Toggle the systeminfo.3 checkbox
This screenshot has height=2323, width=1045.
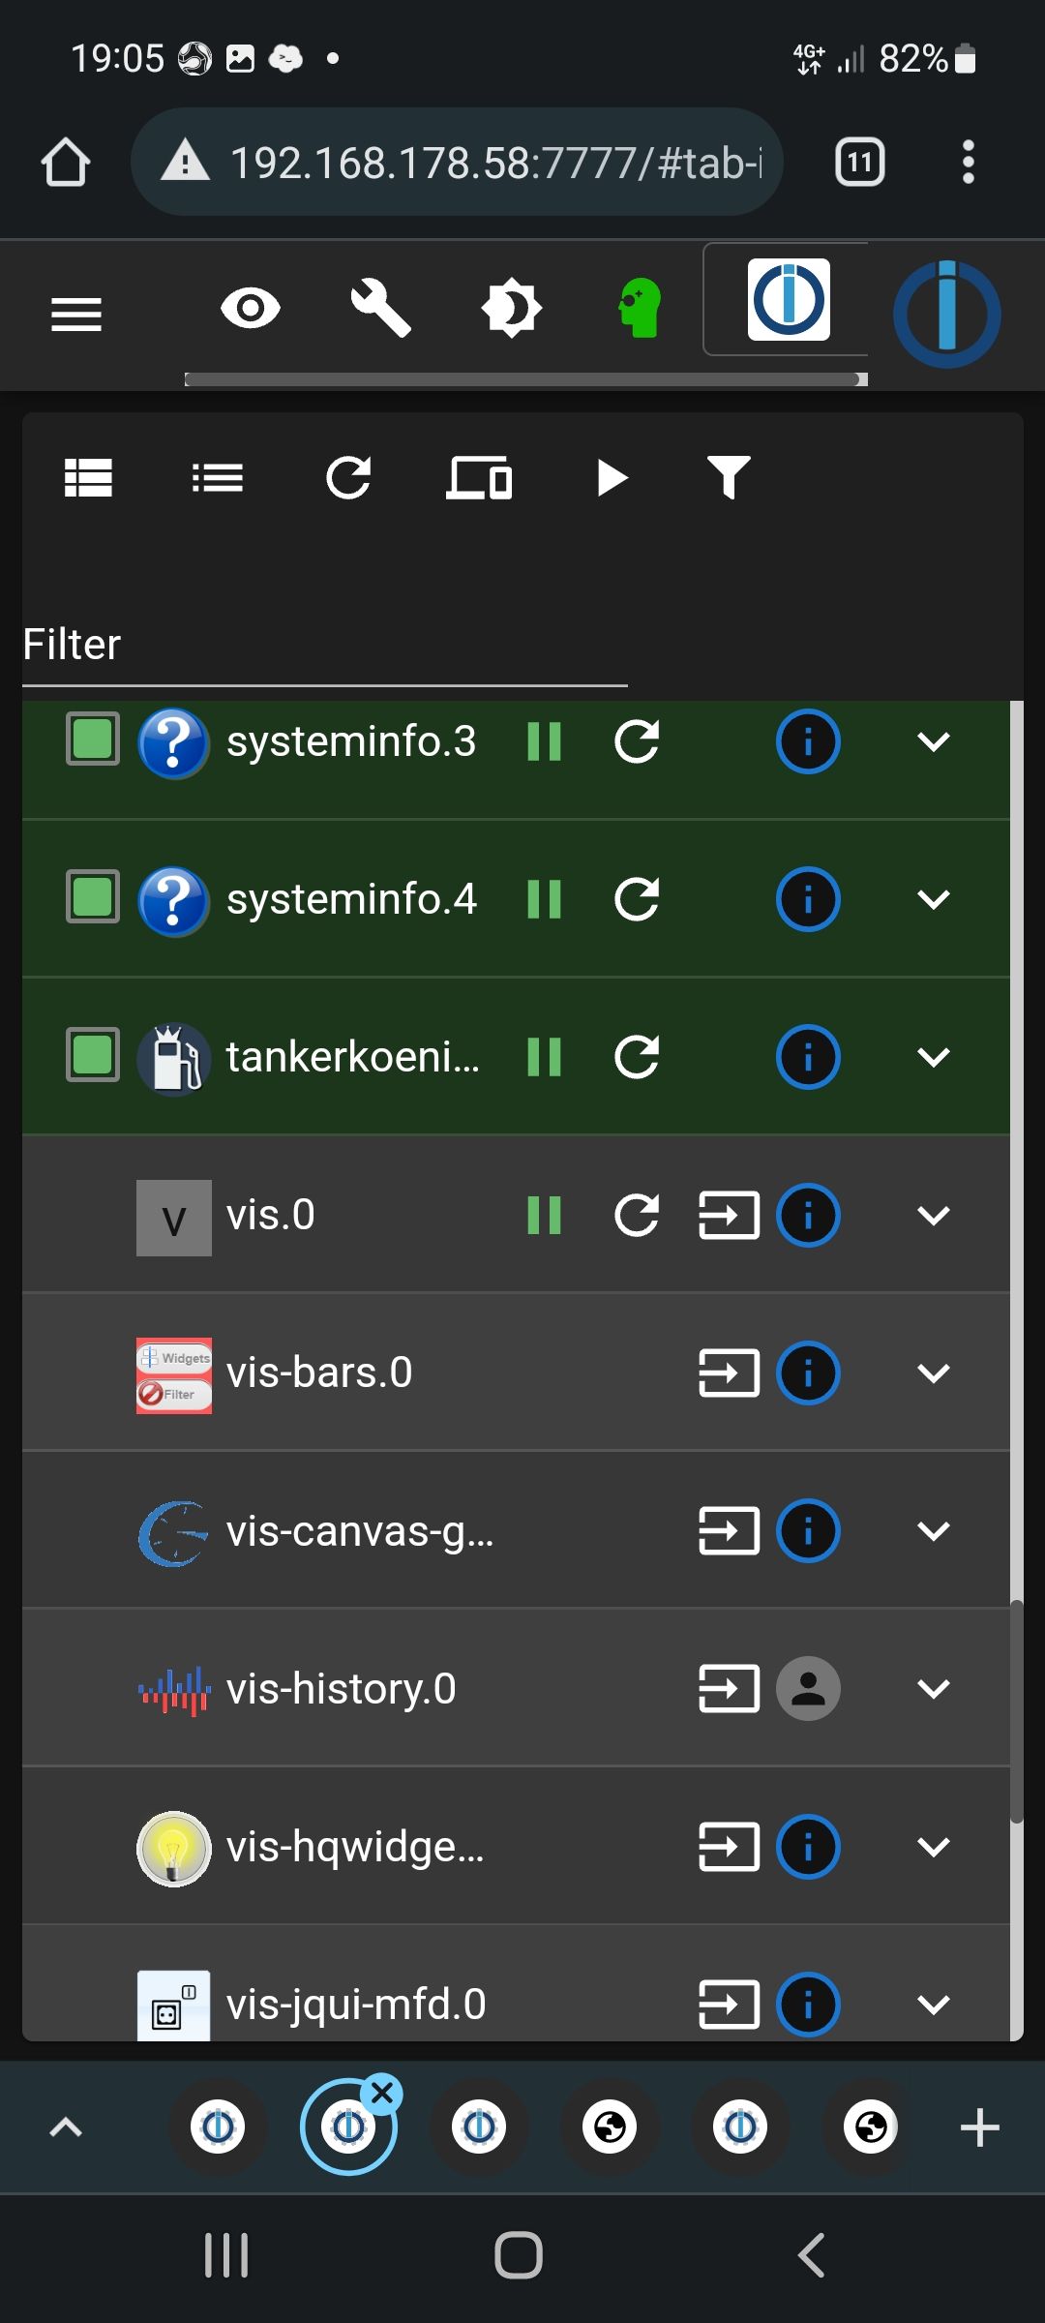click(93, 739)
